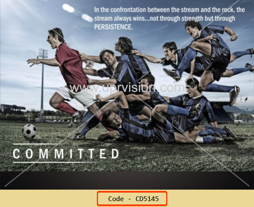Click the red sock of the running player
The image size is (254, 207).
coord(67,108)
